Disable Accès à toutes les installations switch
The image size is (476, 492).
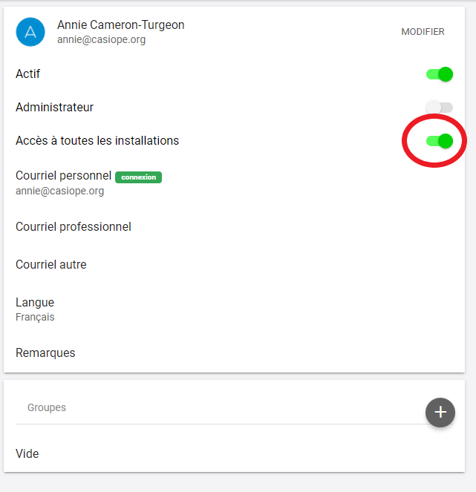click(x=440, y=141)
